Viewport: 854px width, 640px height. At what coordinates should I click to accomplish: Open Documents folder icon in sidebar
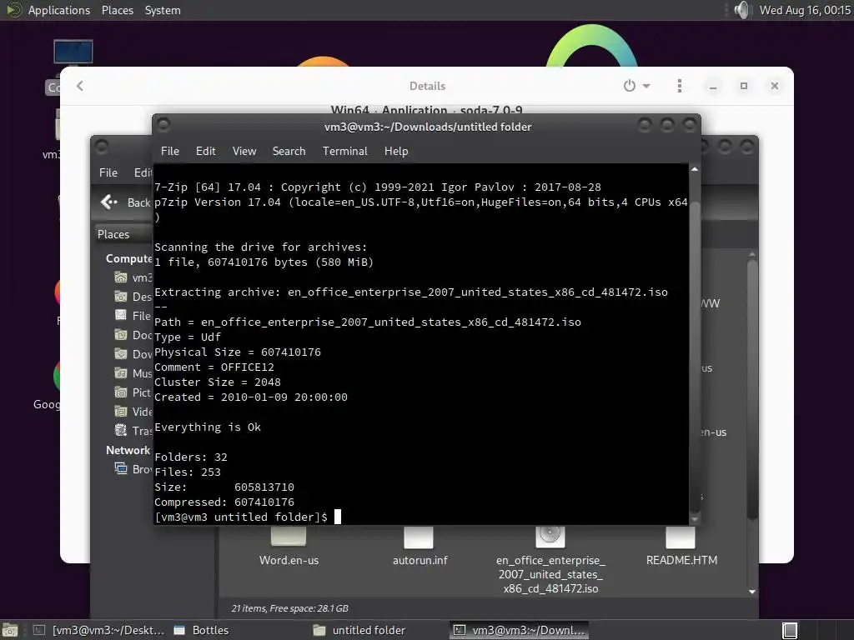point(121,335)
